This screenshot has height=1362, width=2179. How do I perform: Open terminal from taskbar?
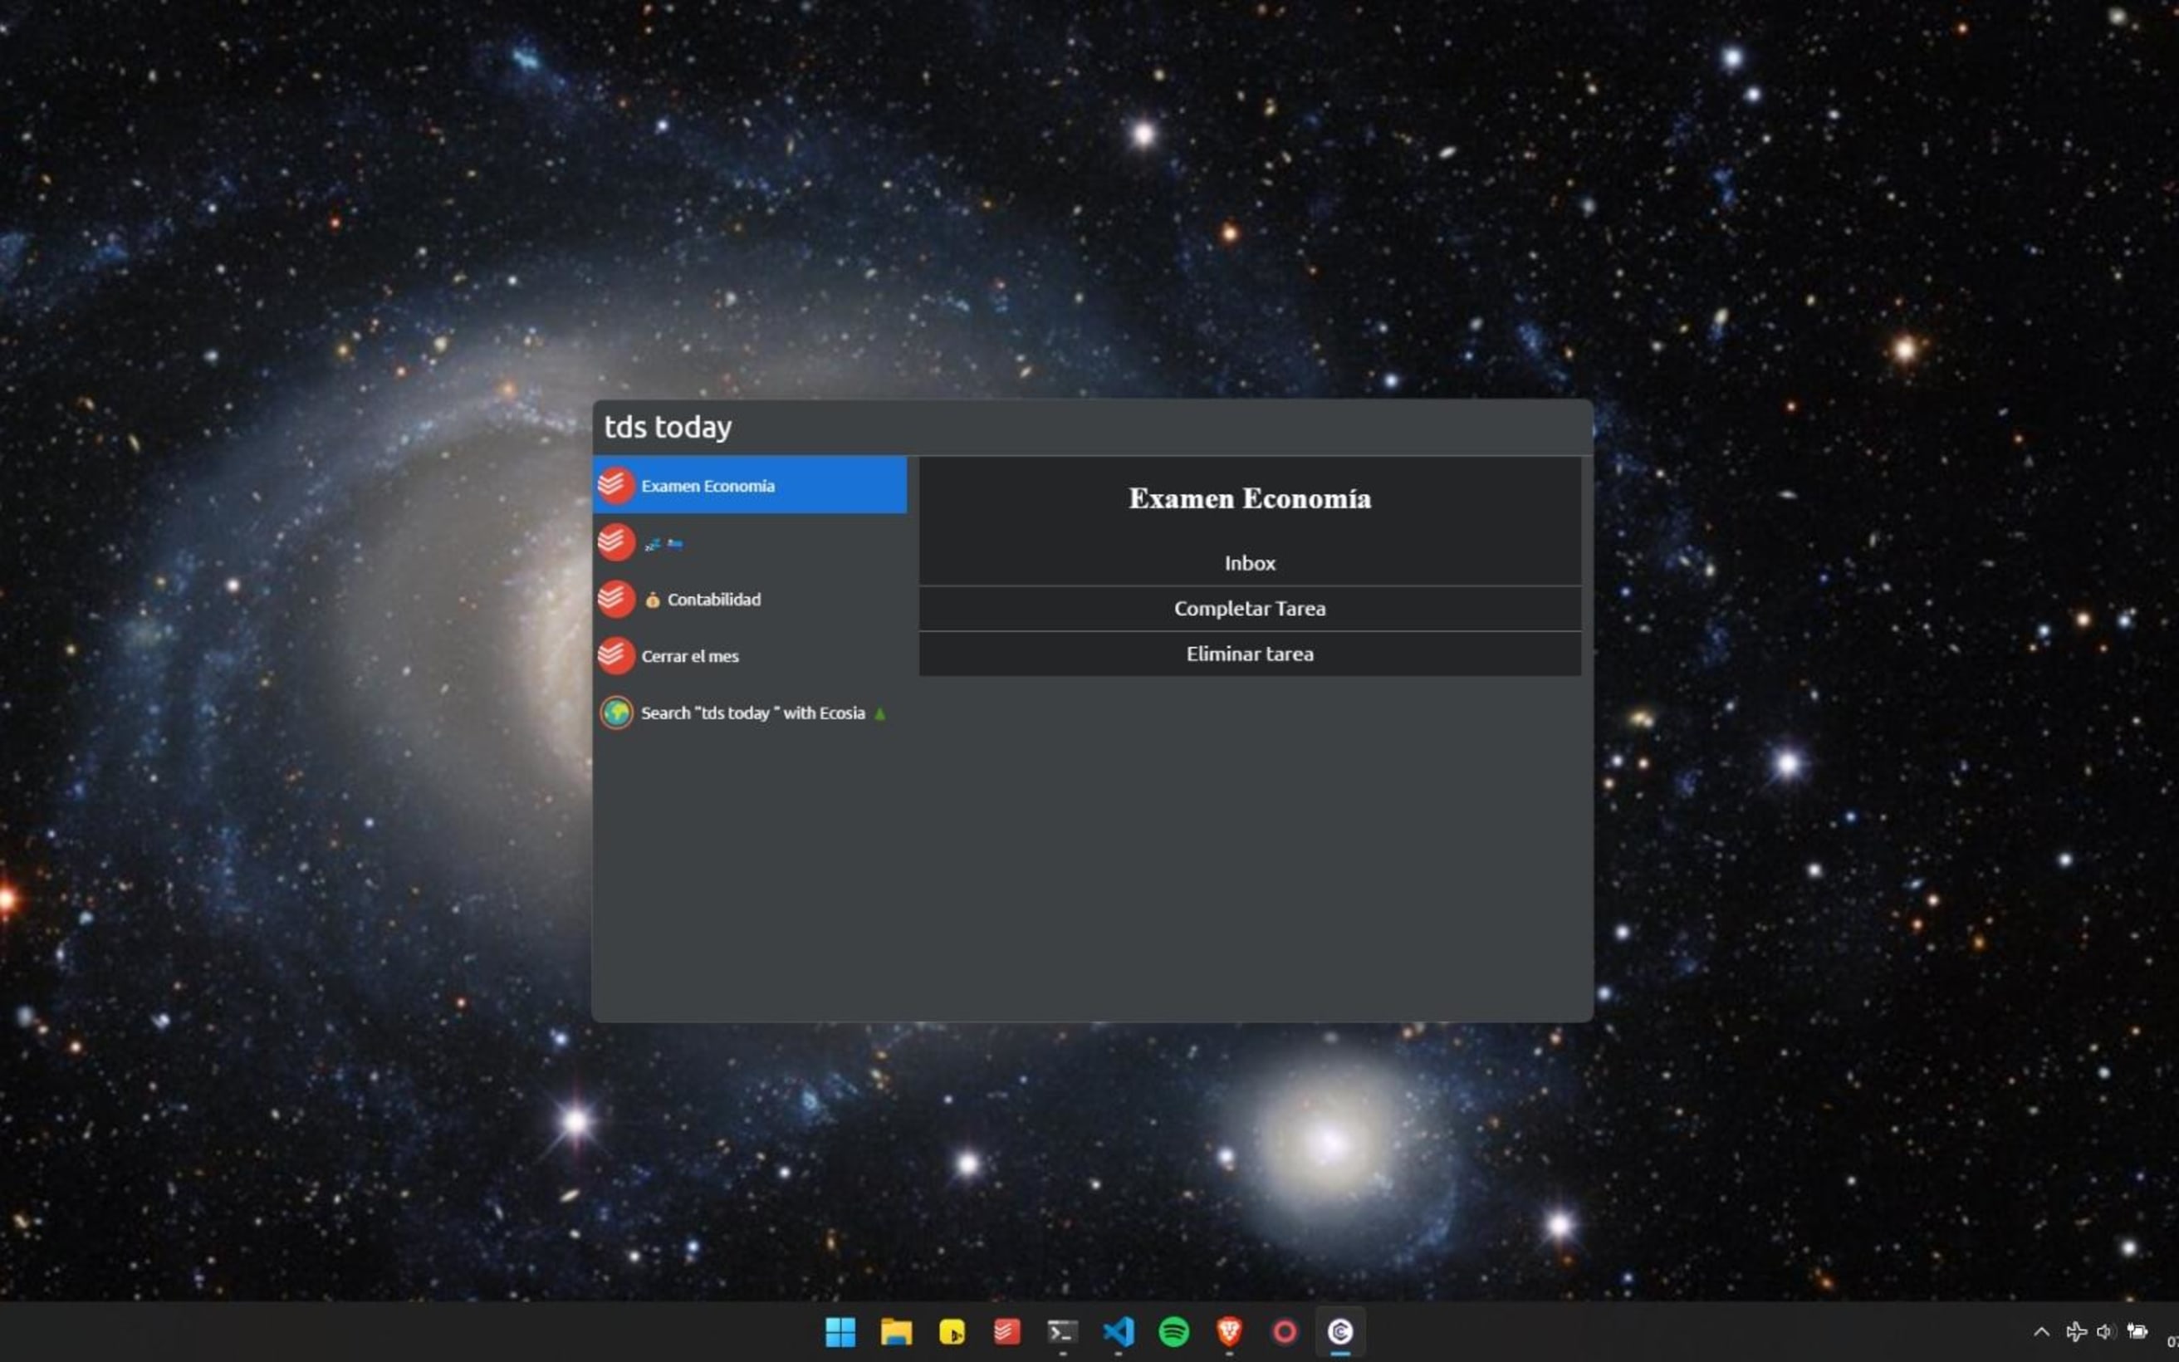click(1064, 1332)
